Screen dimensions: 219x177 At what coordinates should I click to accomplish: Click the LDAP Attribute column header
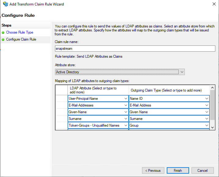pyautogui.click(x=98, y=90)
